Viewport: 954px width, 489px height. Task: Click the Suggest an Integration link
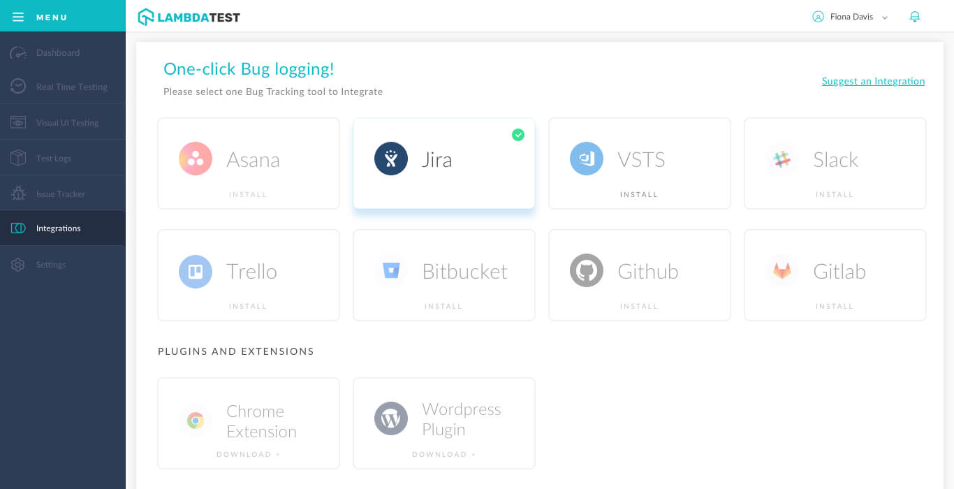pyautogui.click(x=872, y=81)
